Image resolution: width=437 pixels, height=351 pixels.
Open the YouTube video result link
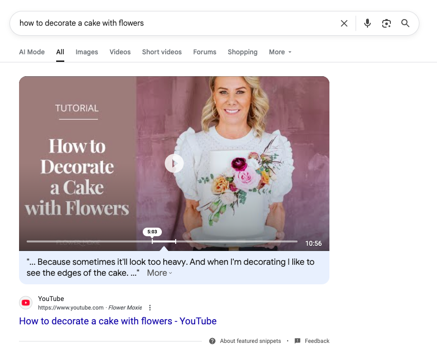118,321
